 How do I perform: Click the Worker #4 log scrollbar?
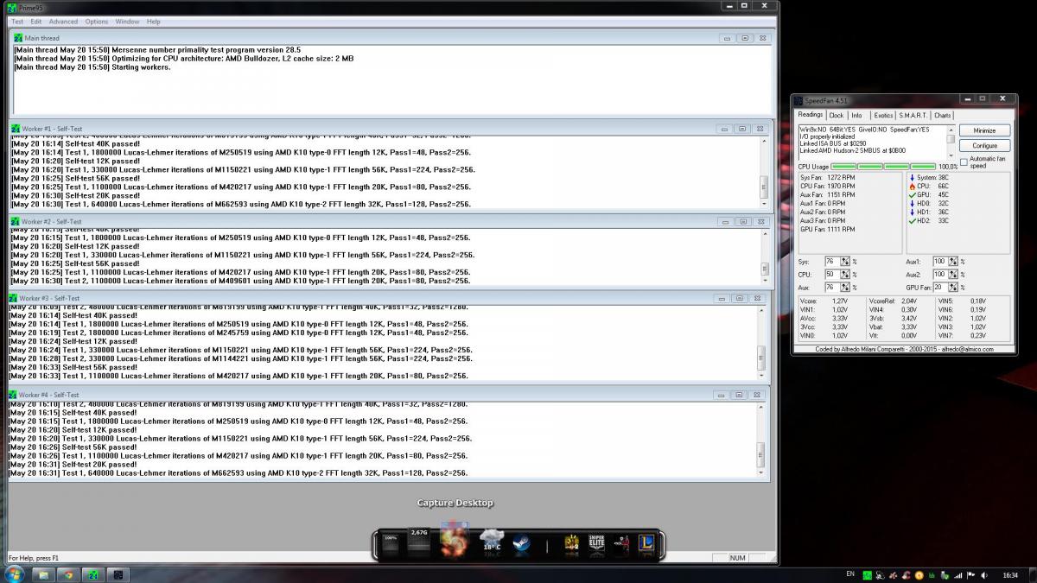[761, 440]
